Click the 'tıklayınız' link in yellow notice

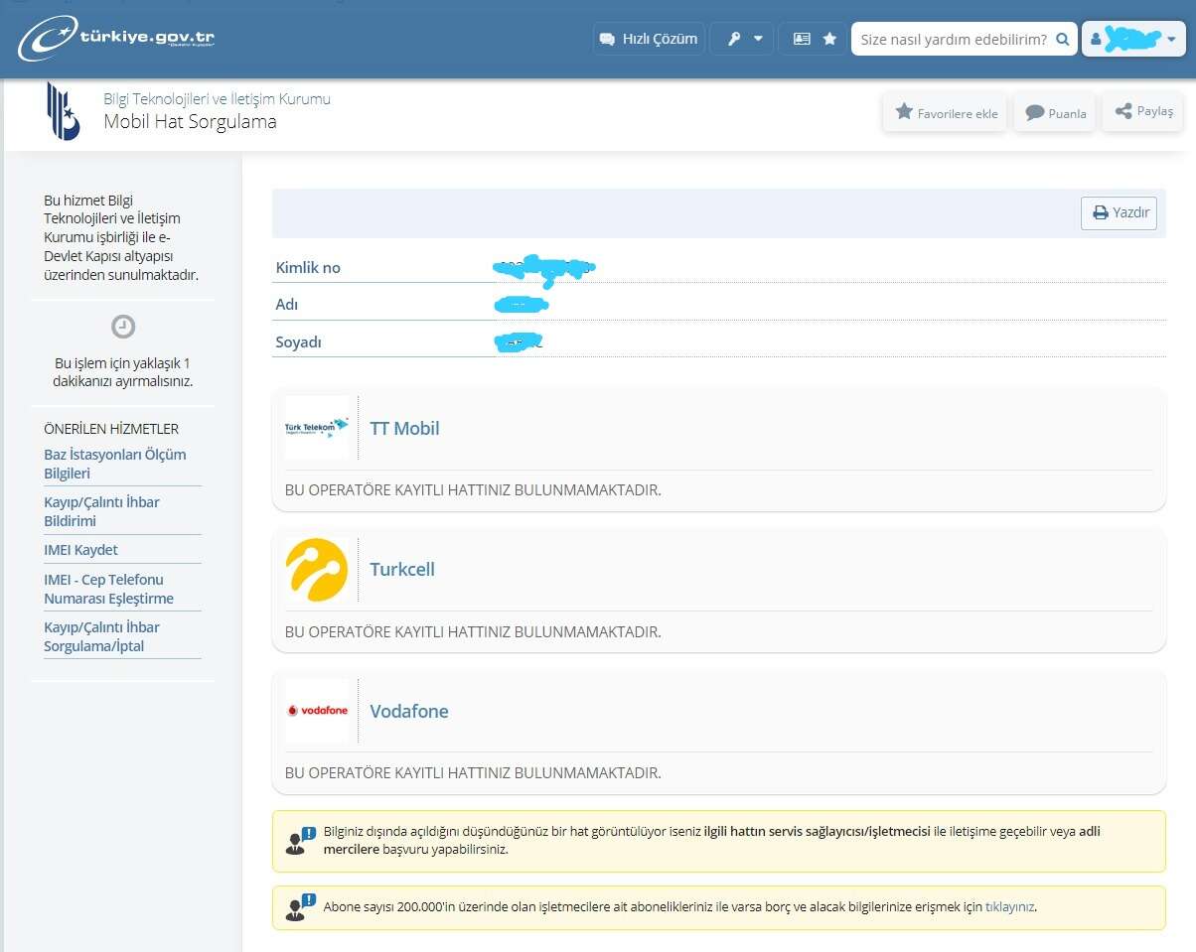pos(1009,907)
